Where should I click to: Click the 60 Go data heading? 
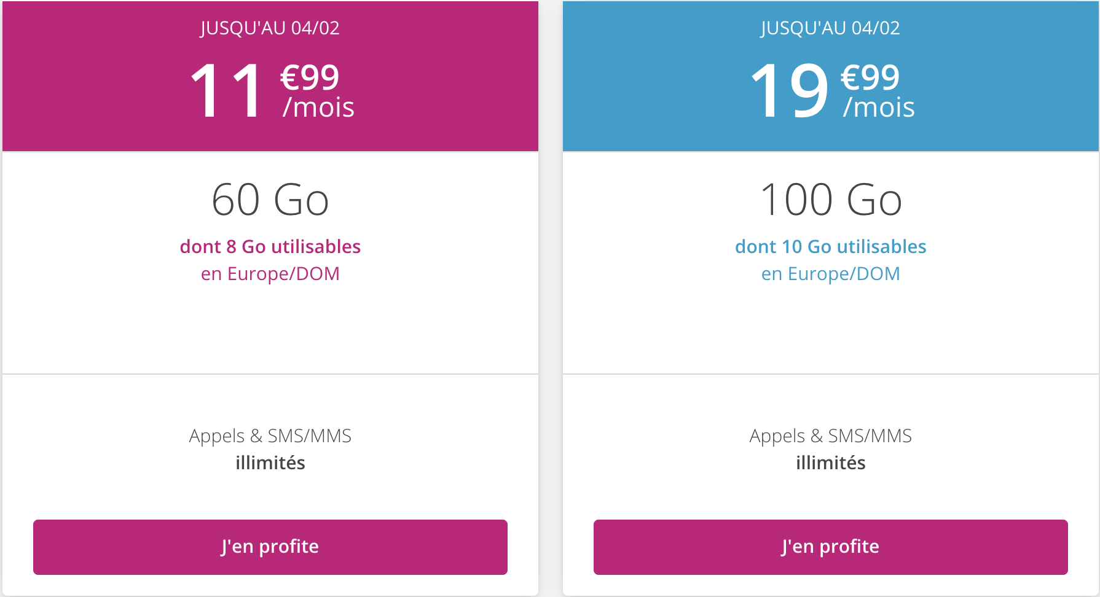270,200
